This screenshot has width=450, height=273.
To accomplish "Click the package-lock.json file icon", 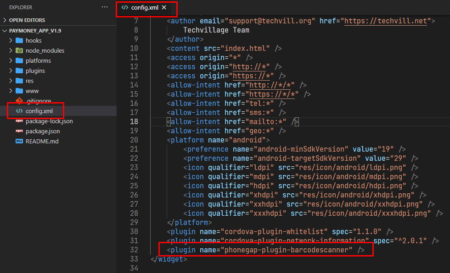I will (x=19, y=121).
